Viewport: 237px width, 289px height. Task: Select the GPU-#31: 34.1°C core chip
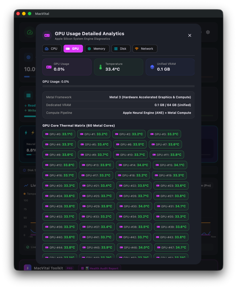tap(171, 206)
